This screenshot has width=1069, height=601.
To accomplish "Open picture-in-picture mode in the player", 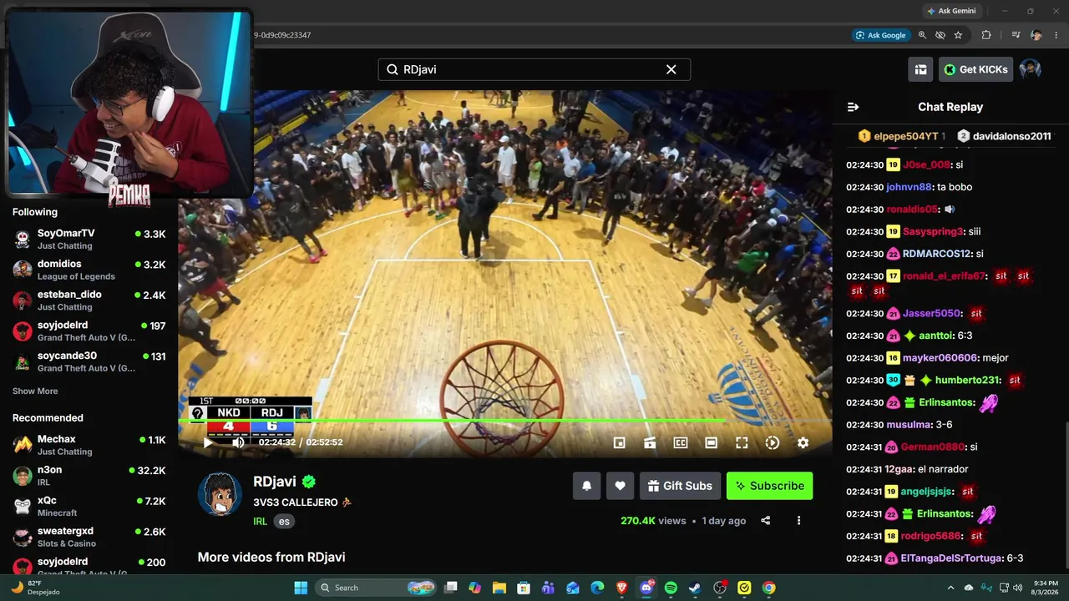I will click(620, 443).
